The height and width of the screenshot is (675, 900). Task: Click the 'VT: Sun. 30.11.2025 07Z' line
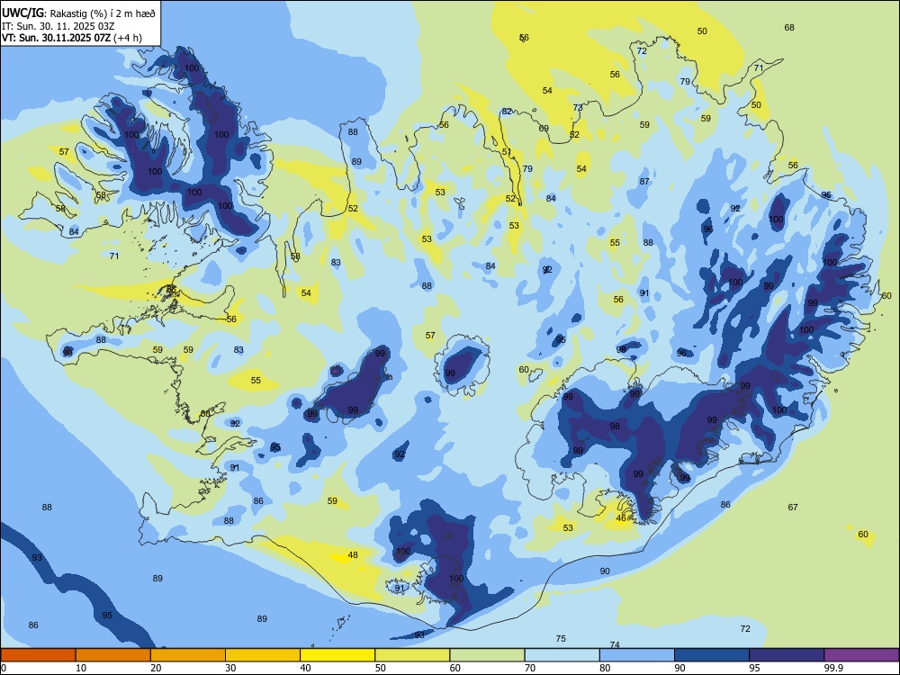click(56, 39)
